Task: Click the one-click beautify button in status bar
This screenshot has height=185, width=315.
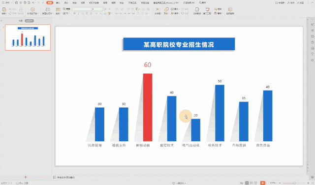Action: point(179,183)
